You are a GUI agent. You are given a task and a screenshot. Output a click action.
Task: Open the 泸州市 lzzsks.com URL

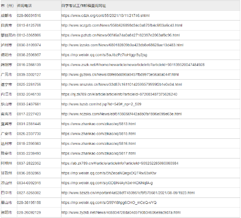point(122,45)
